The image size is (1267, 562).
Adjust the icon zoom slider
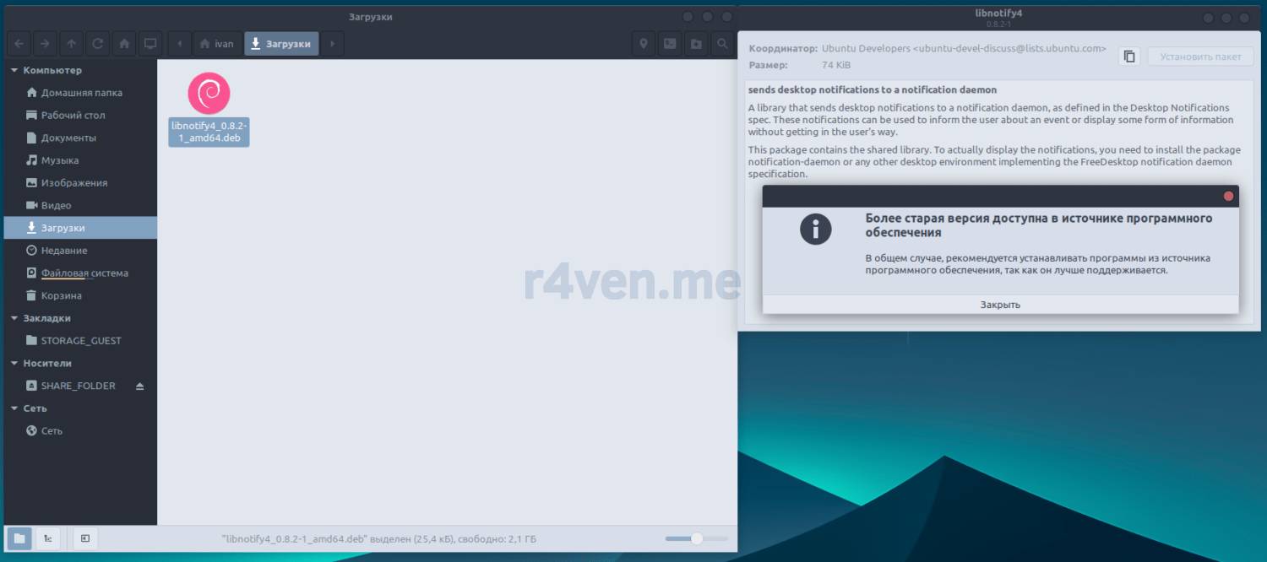pyautogui.click(x=697, y=538)
